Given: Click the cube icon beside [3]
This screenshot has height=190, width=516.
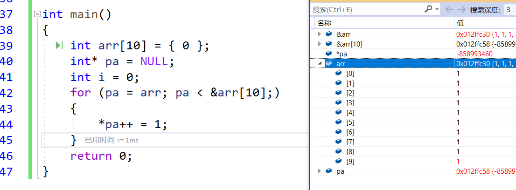Looking at the screenshot, I should point(339,102).
